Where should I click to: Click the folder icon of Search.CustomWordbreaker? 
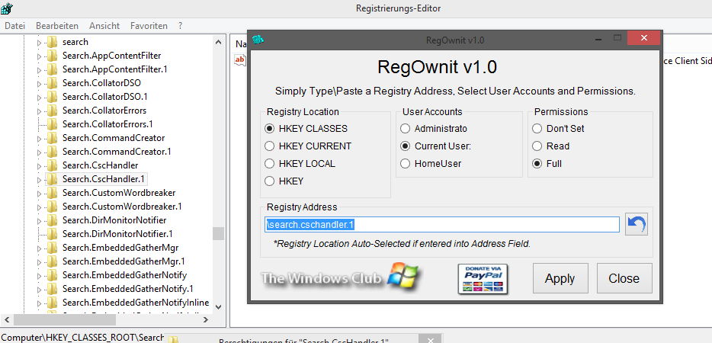pyautogui.click(x=53, y=193)
